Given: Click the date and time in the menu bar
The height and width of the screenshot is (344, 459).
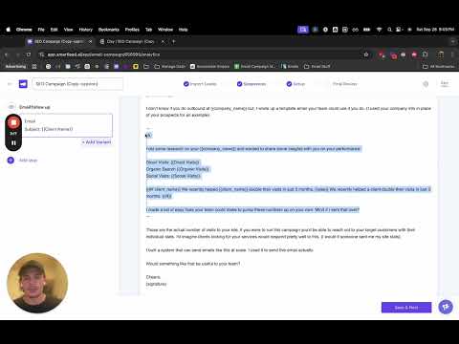Looking at the screenshot, I should (x=435, y=30).
